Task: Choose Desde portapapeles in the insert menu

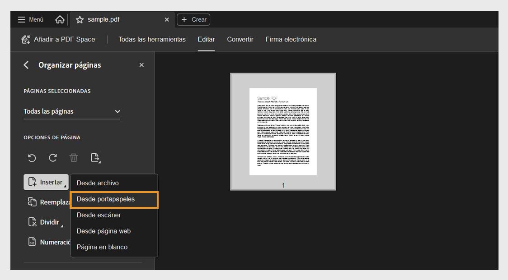Action: click(x=113, y=200)
